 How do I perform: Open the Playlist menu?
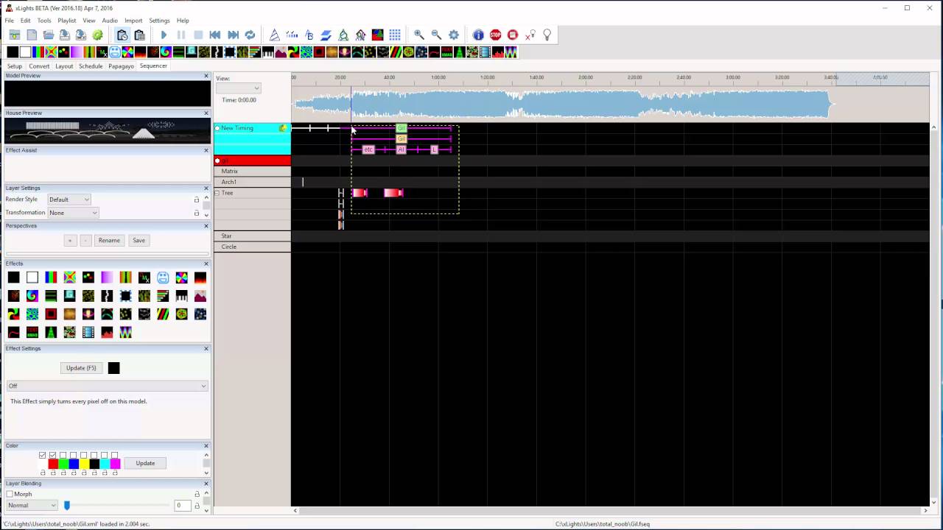point(66,21)
